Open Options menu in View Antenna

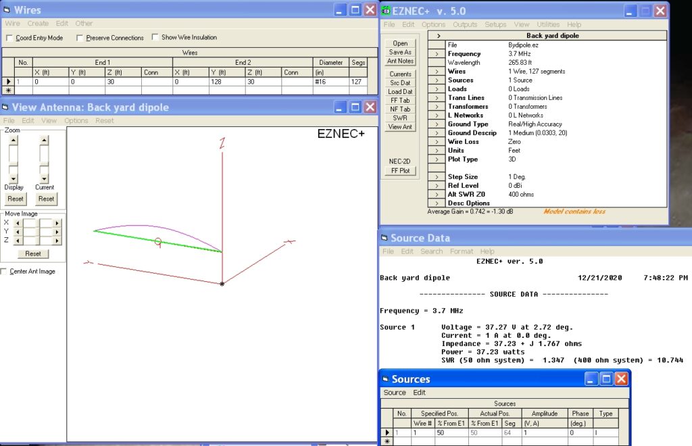[x=76, y=120]
